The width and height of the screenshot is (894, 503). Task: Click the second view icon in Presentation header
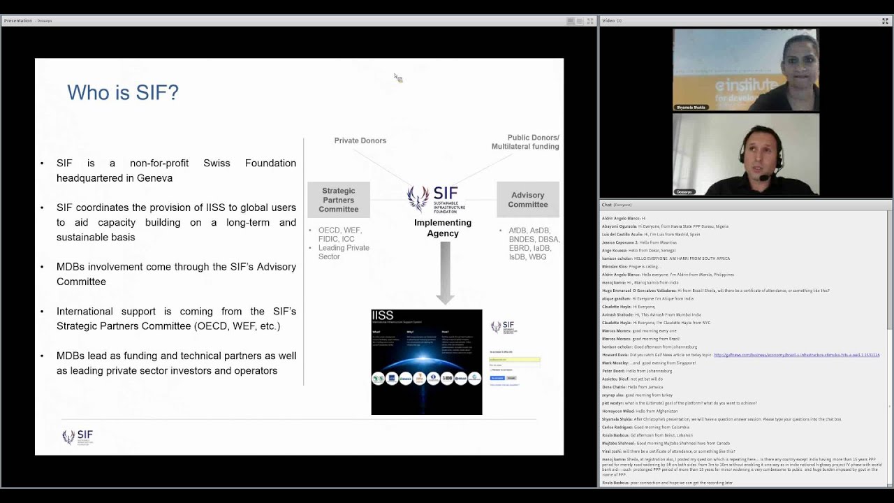[580, 21]
